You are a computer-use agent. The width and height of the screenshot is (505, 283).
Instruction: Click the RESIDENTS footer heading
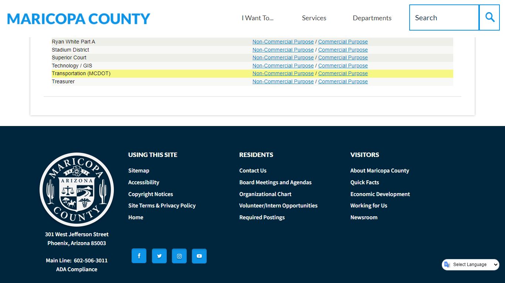pyautogui.click(x=256, y=155)
